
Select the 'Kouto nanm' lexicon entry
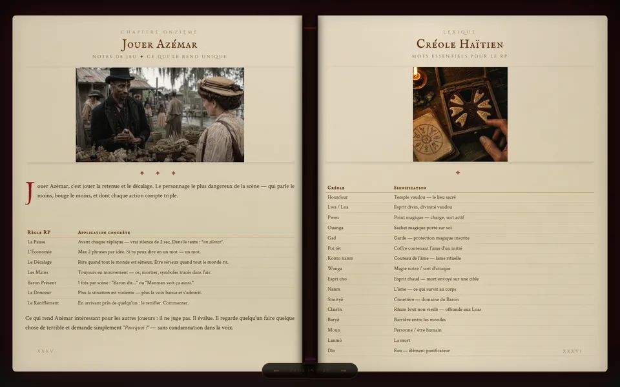coord(460,258)
